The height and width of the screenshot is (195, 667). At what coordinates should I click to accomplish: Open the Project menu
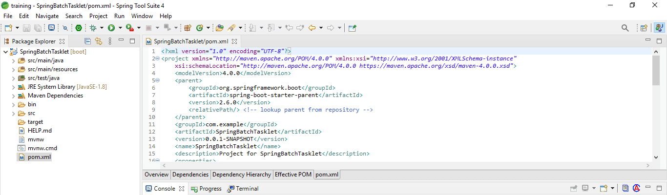(98, 16)
